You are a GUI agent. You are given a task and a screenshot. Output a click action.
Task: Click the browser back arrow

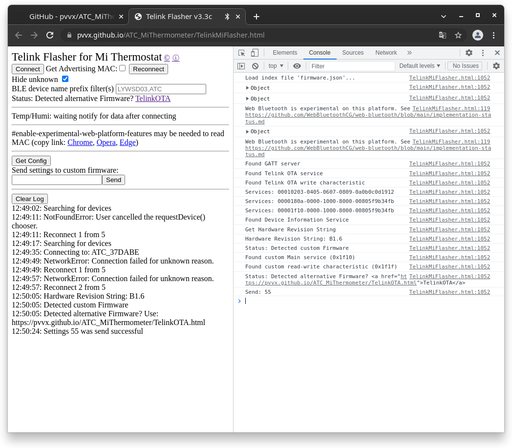19,35
